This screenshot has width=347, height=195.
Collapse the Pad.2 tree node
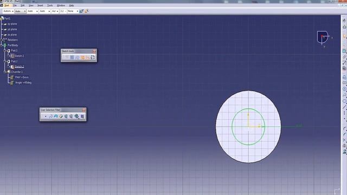coord(5,61)
